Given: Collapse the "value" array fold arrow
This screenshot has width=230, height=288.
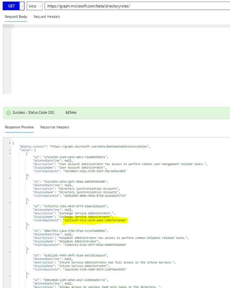Looking at the screenshot, I should [10, 150].
